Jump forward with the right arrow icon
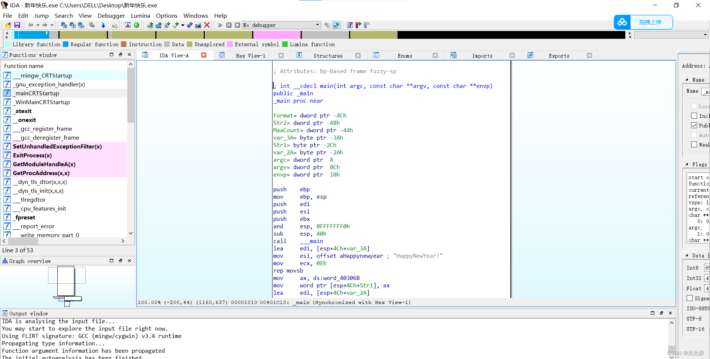The width and height of the screenshot is (710, 359). 45,25
